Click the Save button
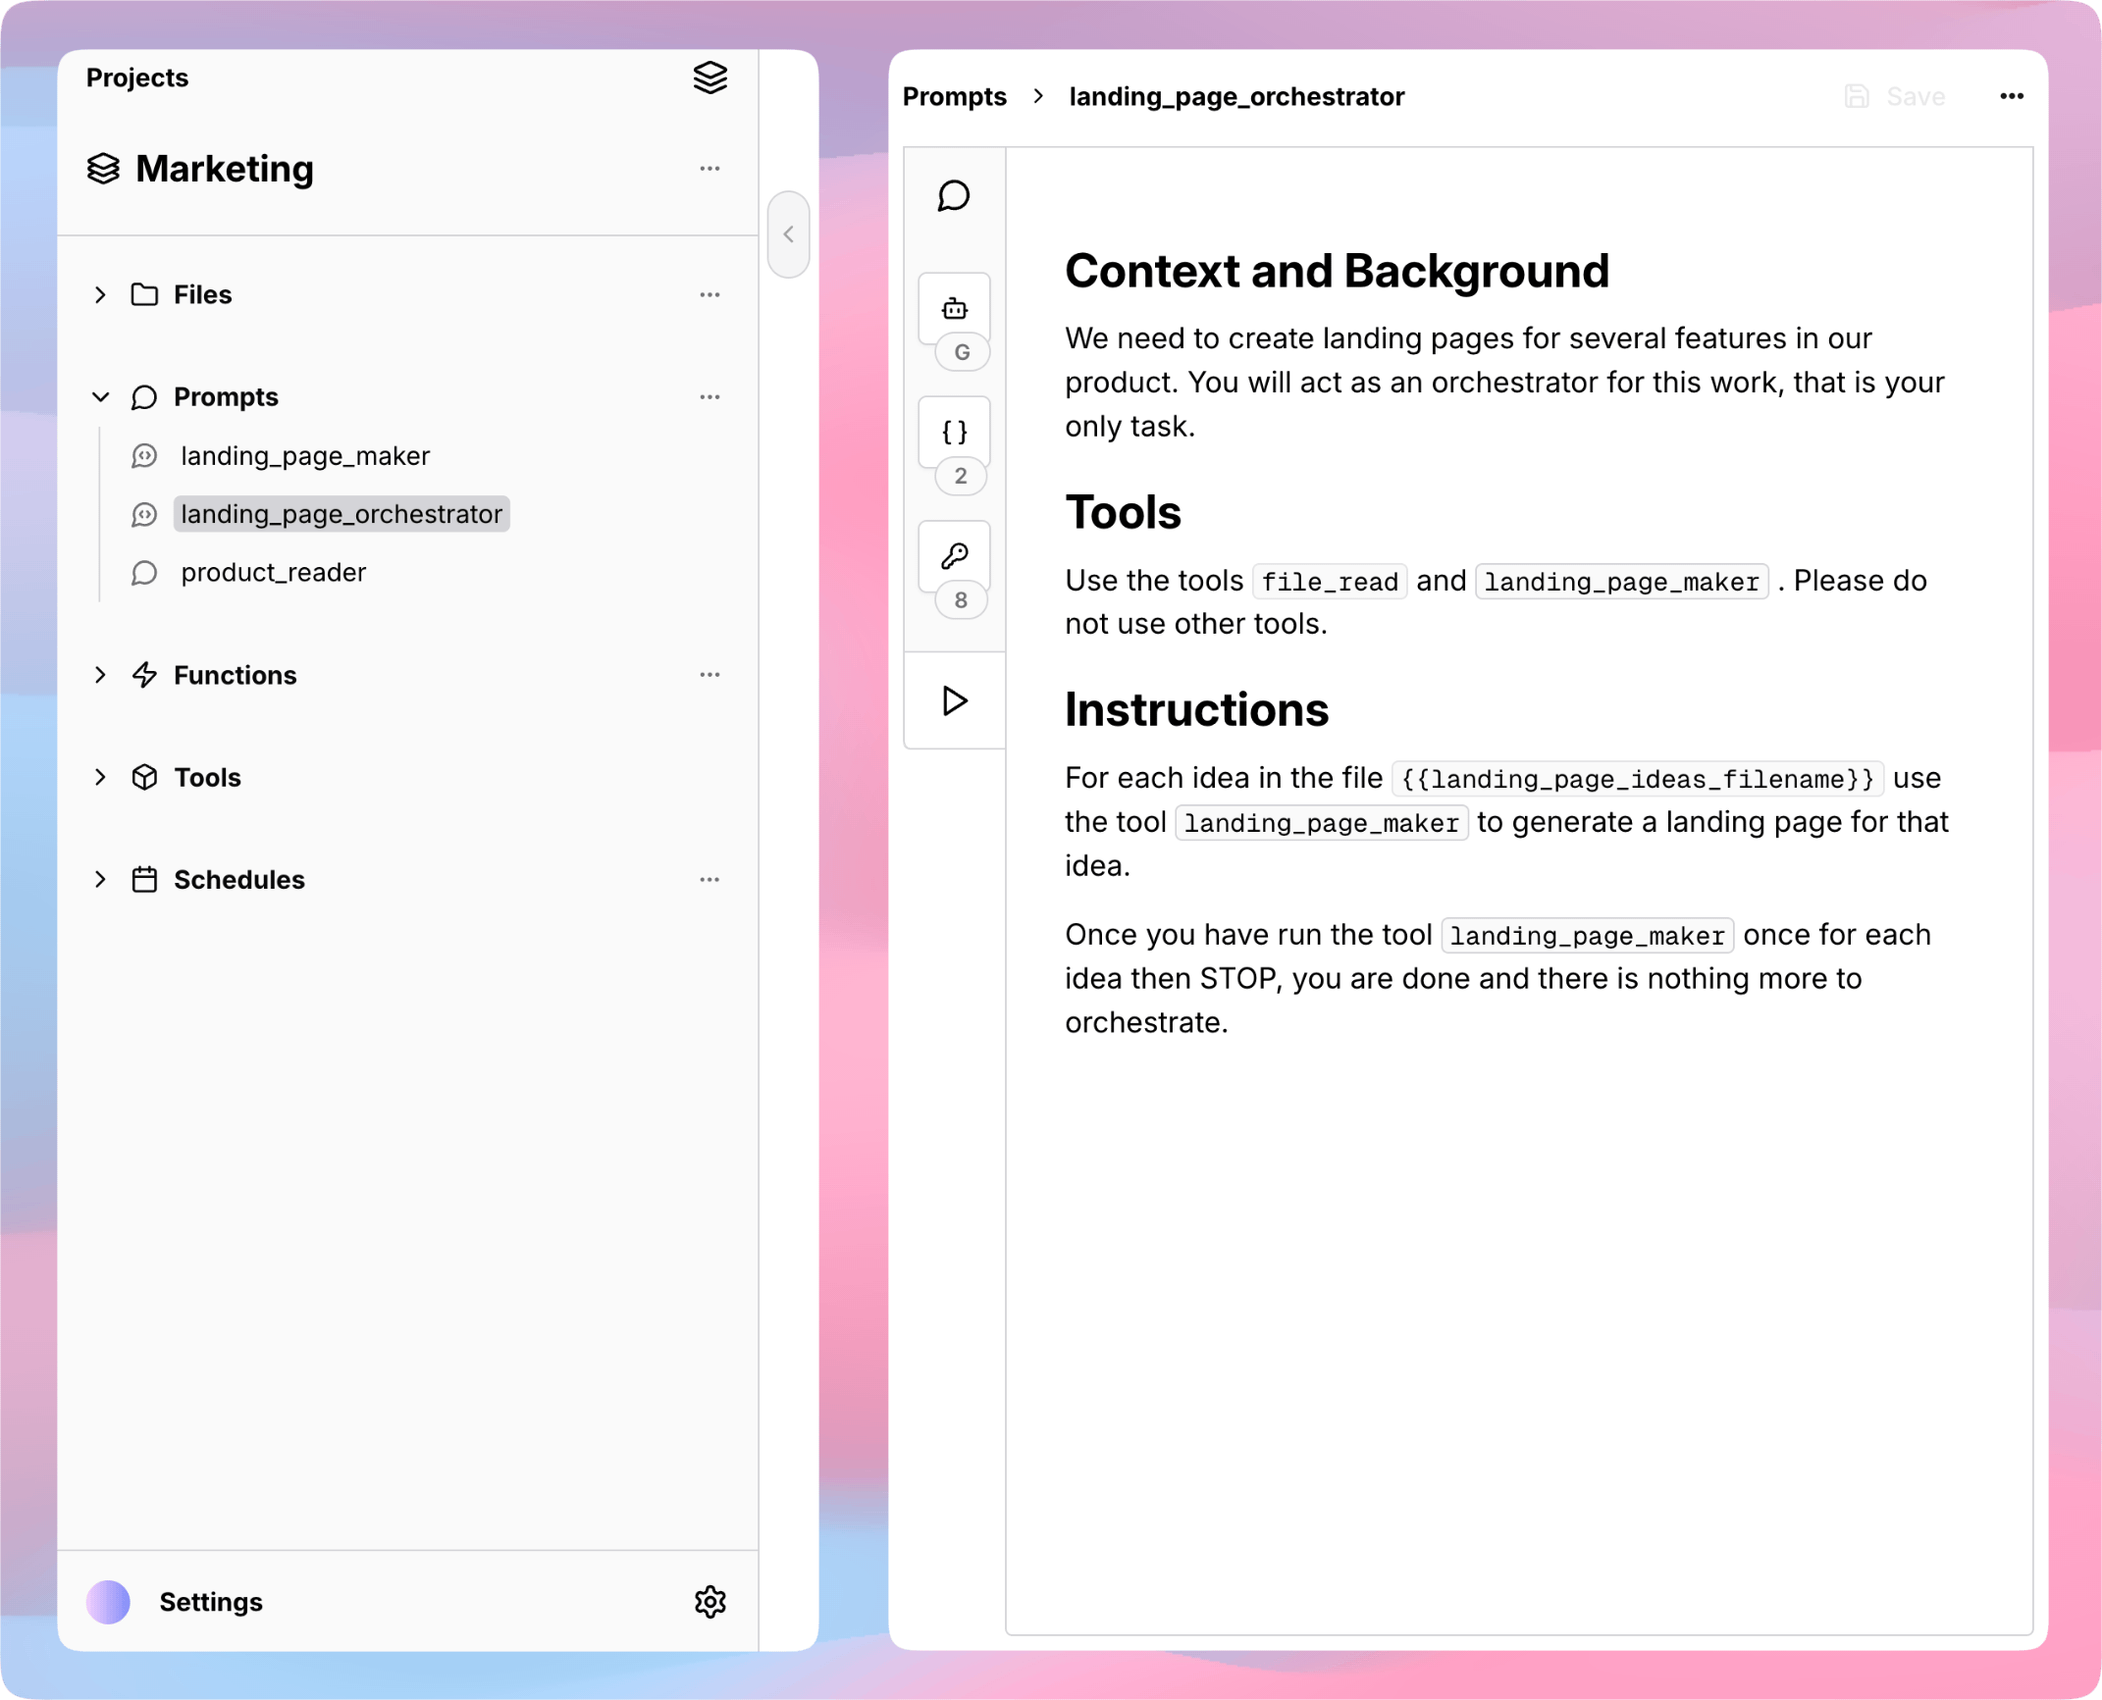The height and width of the screenshot is (1700, 2102). [1915, 95]
